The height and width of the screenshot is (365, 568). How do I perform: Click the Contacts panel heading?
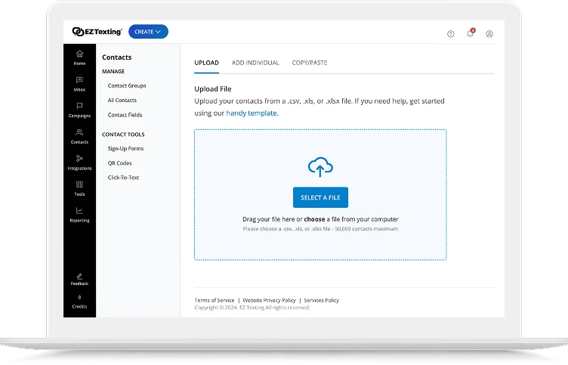[116, 57]
